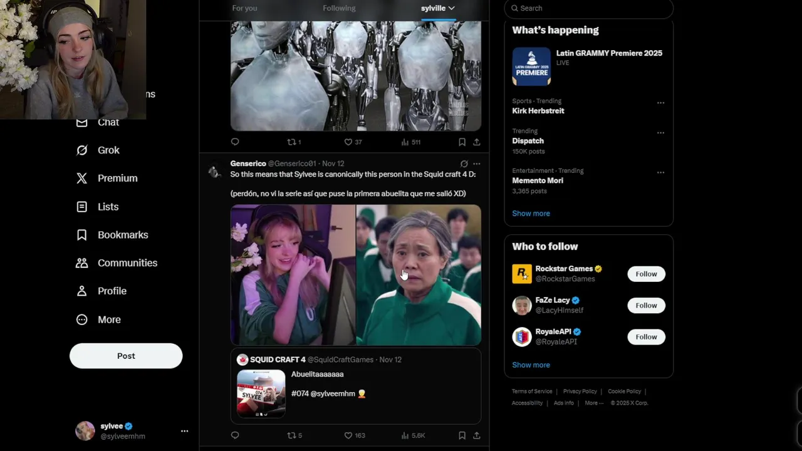Like the robot post with 37 likes
The image size is (802, 451).
353,142
